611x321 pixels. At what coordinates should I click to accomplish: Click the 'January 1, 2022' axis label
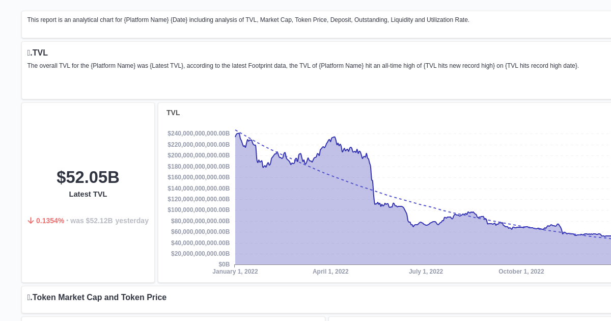235,272
